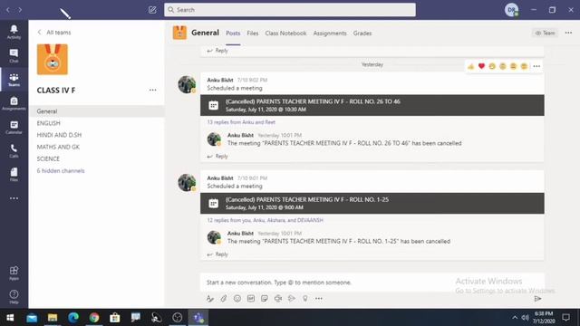The height and width of the screenshot is (326, 580).
Task: Open the sticker picker
Action: pyautogui.click(x=264, y=298)
